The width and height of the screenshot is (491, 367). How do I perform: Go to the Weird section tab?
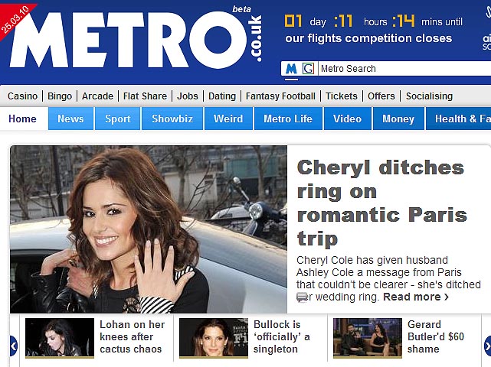click(228, 119)
